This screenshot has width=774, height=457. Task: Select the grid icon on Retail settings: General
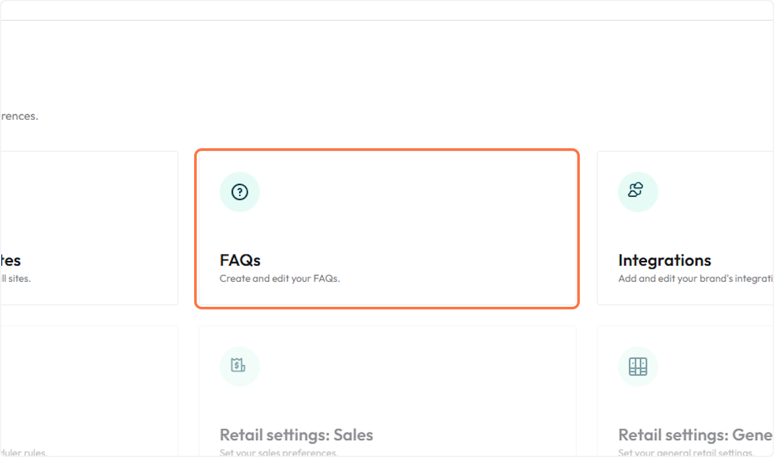638,366
